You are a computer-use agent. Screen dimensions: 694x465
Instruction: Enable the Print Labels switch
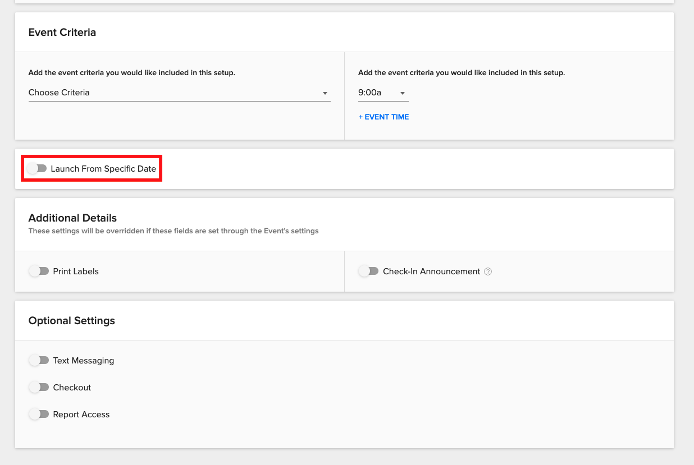click(x=39, y=271)
